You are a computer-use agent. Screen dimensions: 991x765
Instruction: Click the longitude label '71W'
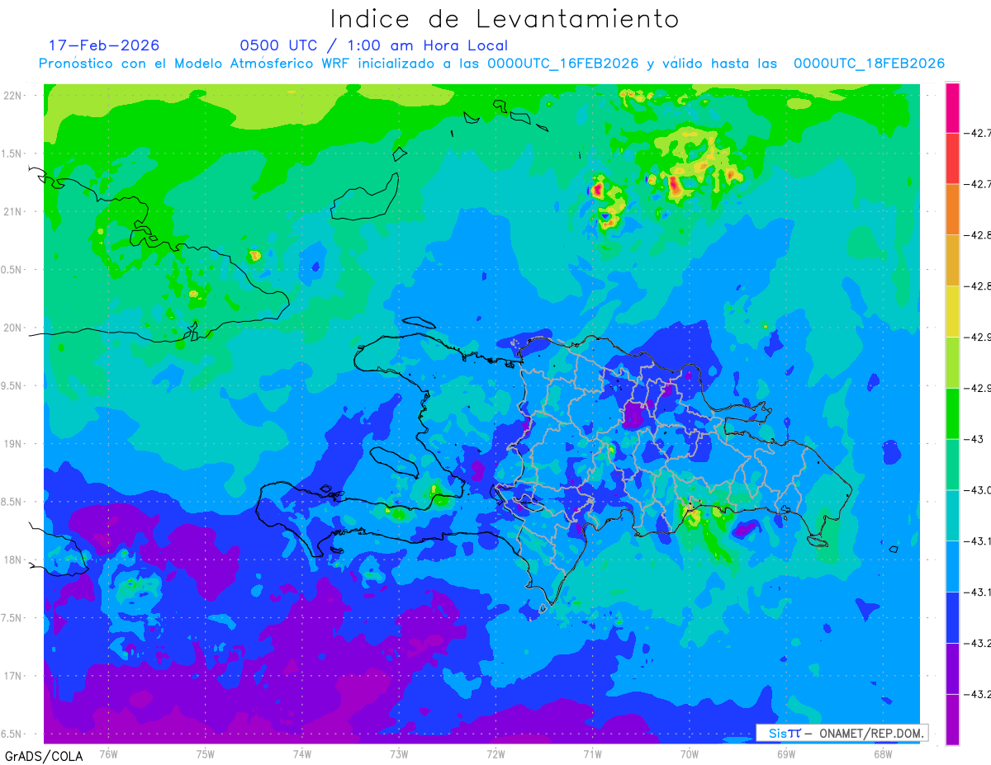click(592, 753)
